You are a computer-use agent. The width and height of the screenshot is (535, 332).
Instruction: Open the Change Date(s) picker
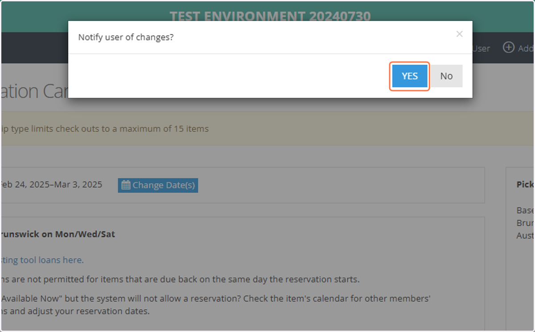tap(158, 185)
